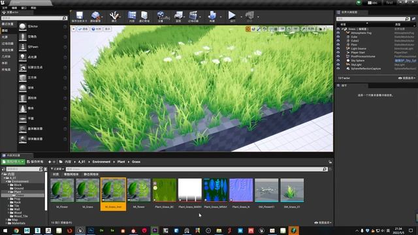Collapse the Environment folder in the tree
The image size is (418, 235).
coord(7,181)
